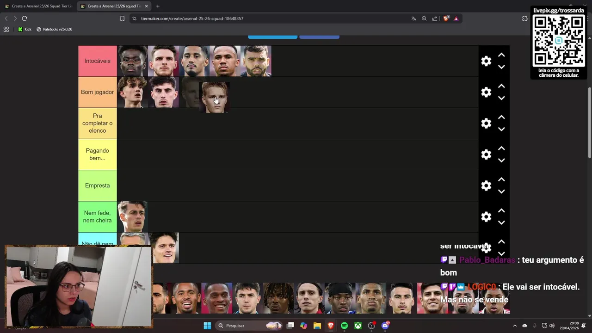
Task: Open File Explorer from taskbar
Action: [317, 326]
